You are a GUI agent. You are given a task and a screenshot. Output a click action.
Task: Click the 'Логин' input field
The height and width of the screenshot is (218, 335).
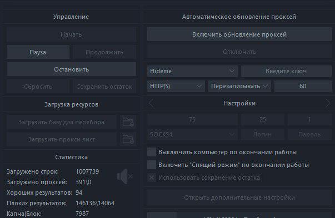pos(263,134)
